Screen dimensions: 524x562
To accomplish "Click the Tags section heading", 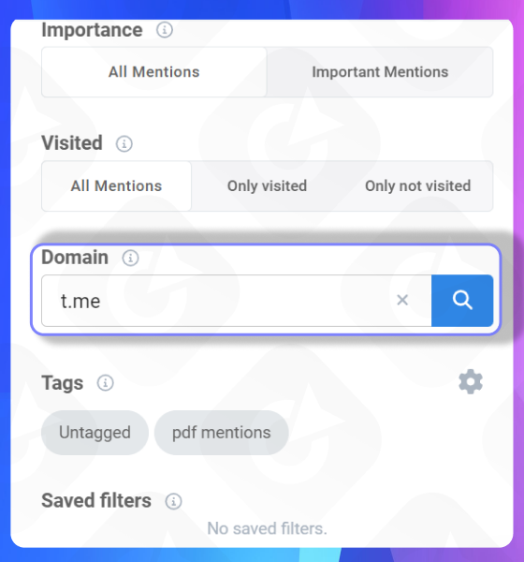I will pyautogui.click(x=63, y=383).
